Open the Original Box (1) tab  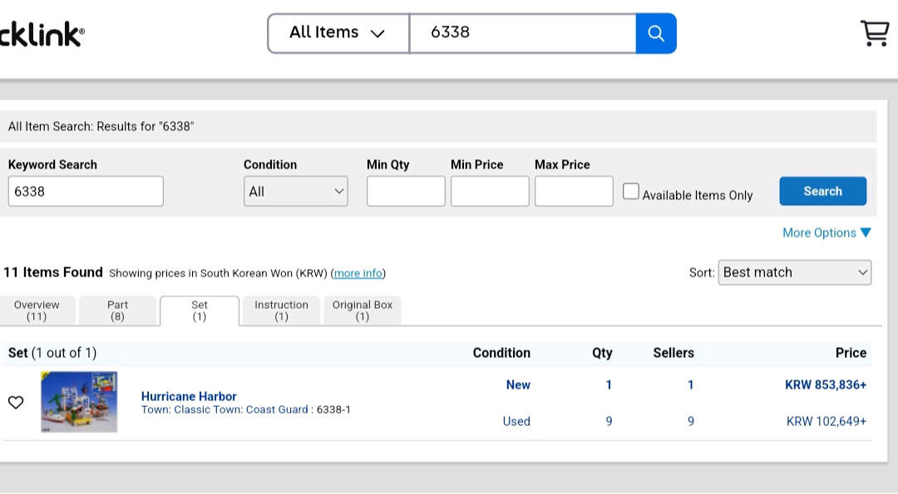pyautogui.click(x=363, y=311)
